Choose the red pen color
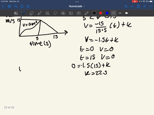The height and width of the screenshot is (115, 154). [x=101, y=13]
